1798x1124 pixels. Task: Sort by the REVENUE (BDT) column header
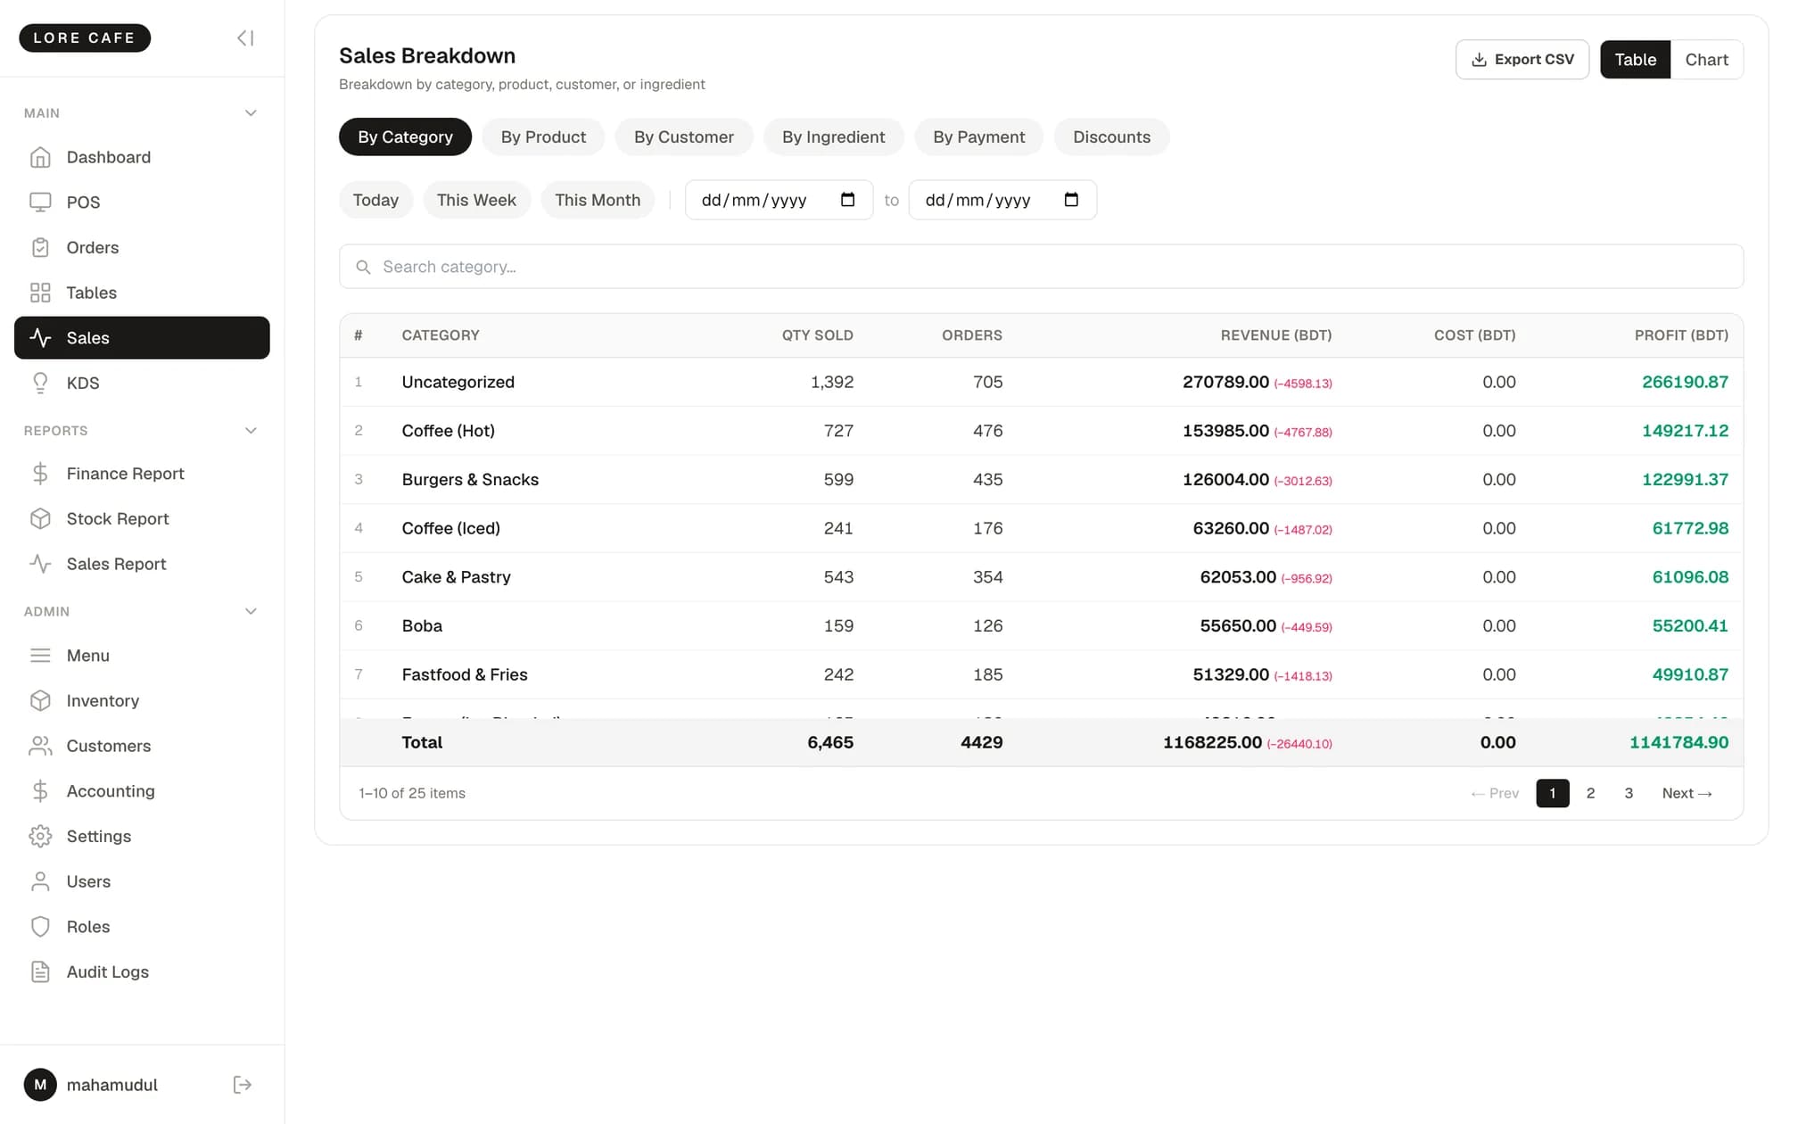1275,335
